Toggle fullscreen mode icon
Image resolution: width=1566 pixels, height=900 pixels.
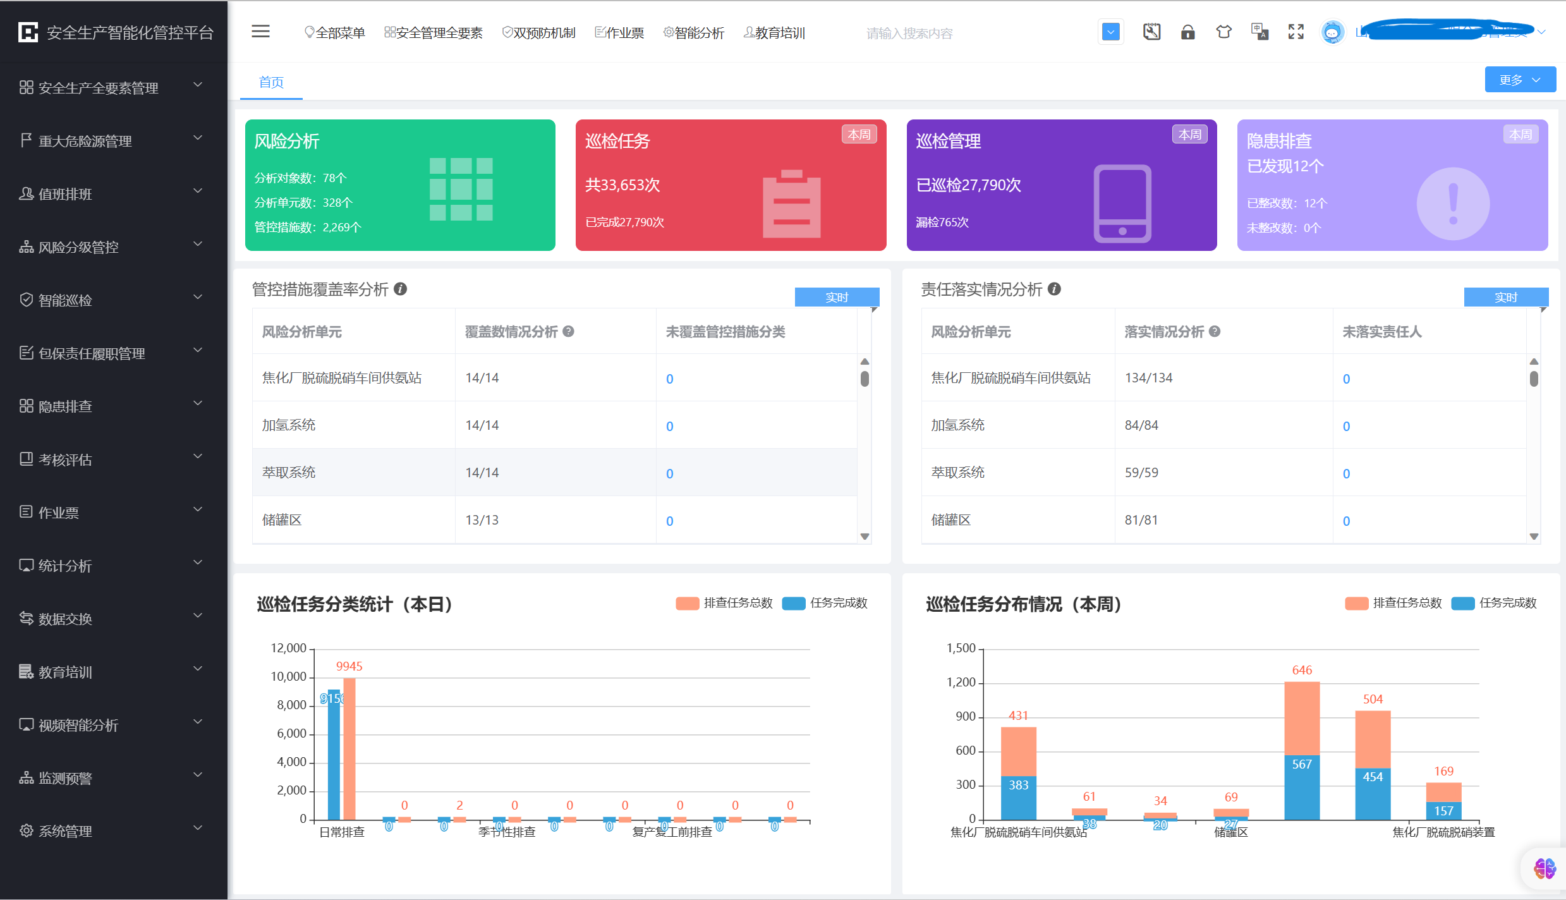click(x=1296, y=32)
